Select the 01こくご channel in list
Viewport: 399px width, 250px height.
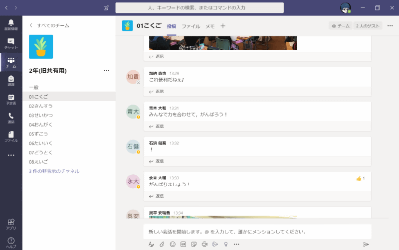click(69, 97)
